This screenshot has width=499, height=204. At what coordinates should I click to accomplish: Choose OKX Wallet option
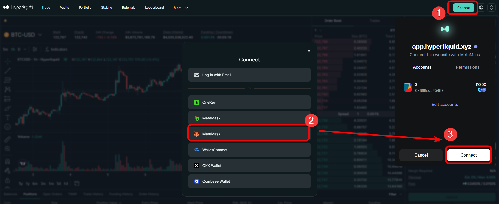pyautogui.click(x=249, y=166)
